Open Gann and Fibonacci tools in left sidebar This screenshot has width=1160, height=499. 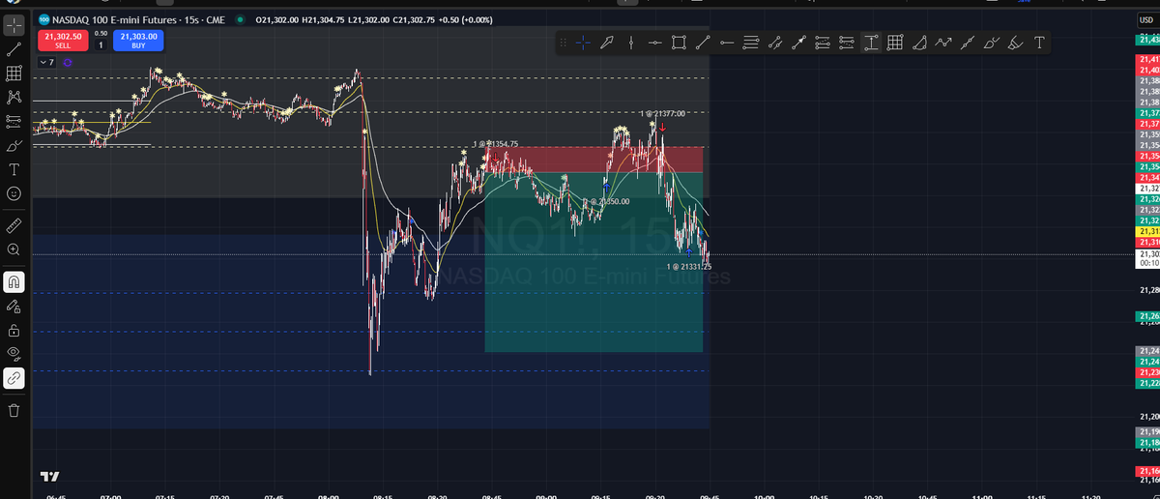point(14,73)
